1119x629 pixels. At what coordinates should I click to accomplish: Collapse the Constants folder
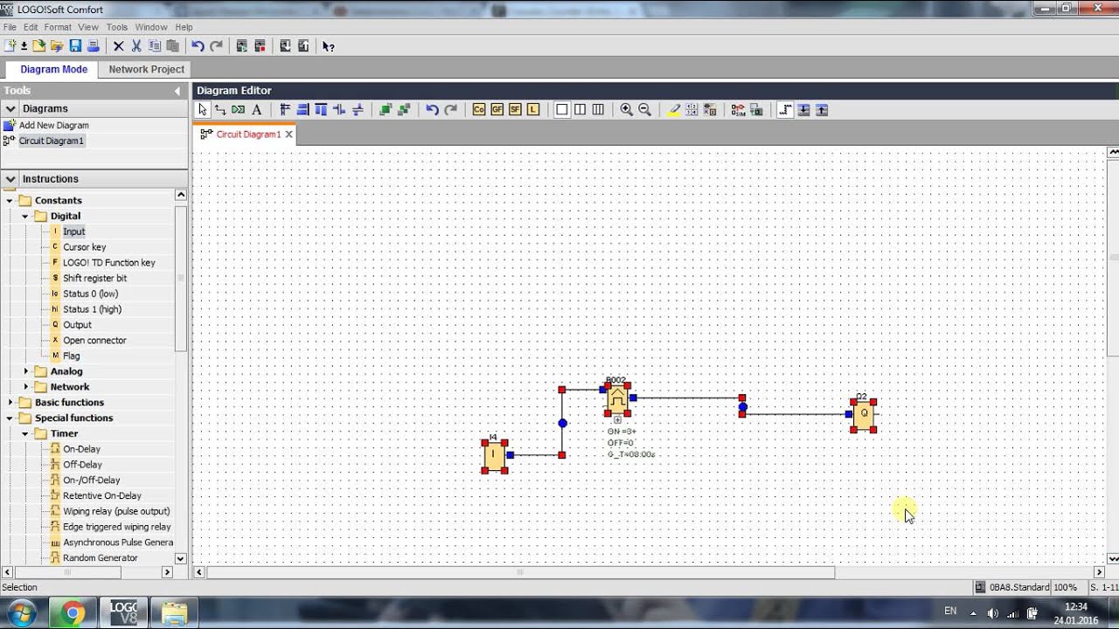[10, 201]
